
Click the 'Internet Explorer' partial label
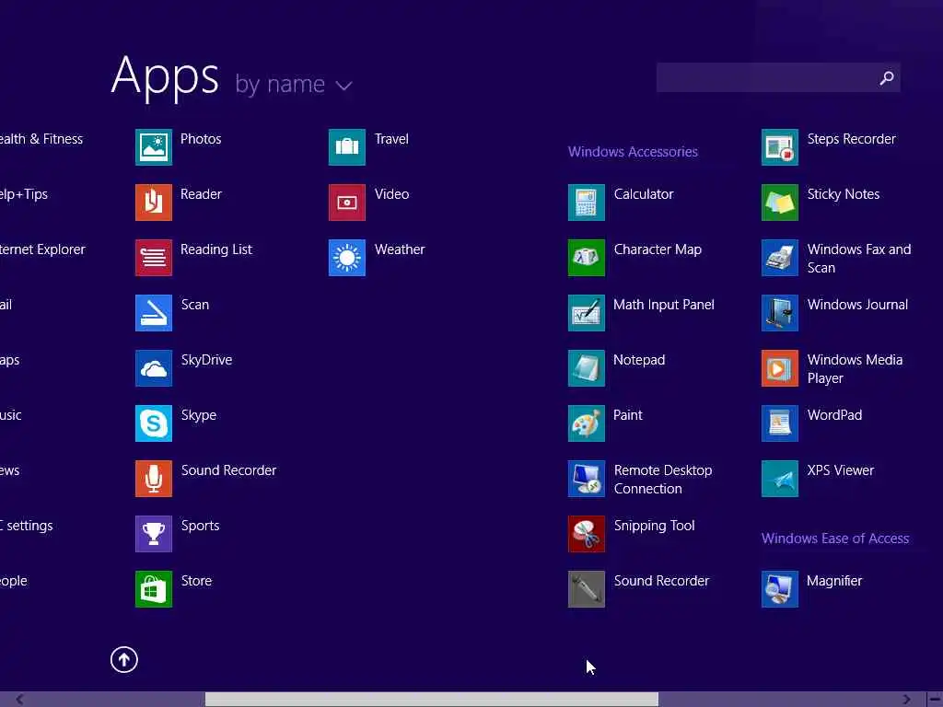click(42, 249)
